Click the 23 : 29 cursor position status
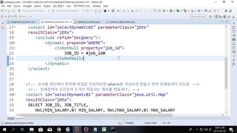This screenshot has width=237, height=133. 166,123
